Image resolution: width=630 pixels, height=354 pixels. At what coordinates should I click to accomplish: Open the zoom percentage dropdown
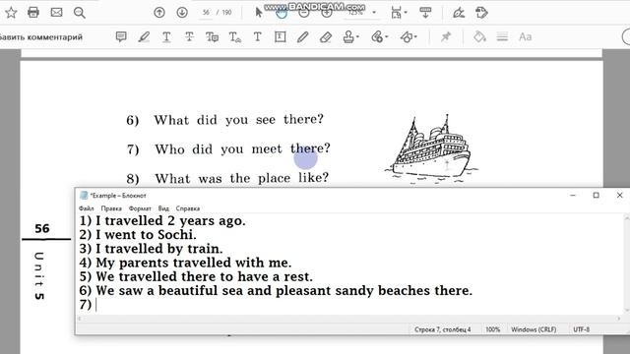point(374,13)
